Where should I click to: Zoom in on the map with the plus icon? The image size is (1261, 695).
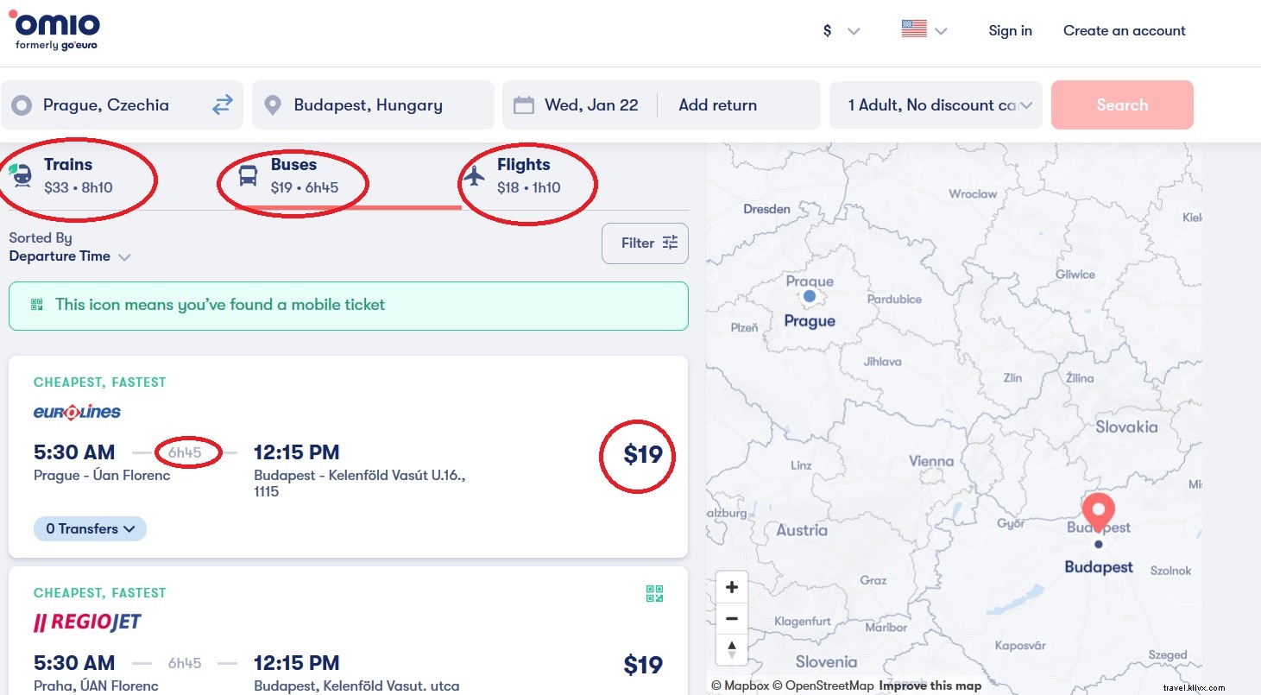pyautogui.click(x=731, y=586)
